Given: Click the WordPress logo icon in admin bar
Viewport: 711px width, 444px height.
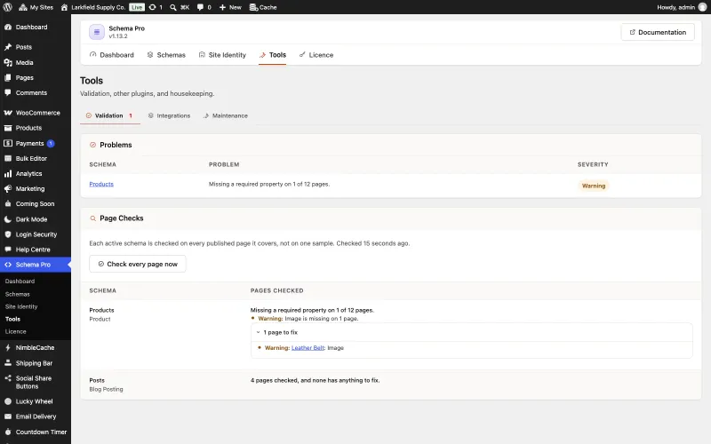Looking at the screenshot, I should tap(8, 7).
